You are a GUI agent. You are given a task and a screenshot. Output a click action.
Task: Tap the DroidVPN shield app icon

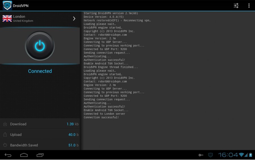[7, 6]
